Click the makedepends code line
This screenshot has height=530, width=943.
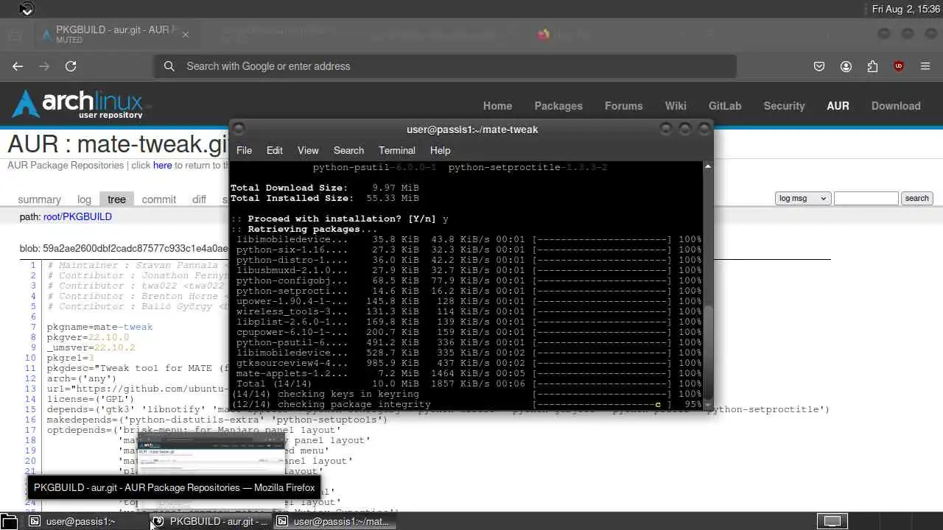click(217, 420)
